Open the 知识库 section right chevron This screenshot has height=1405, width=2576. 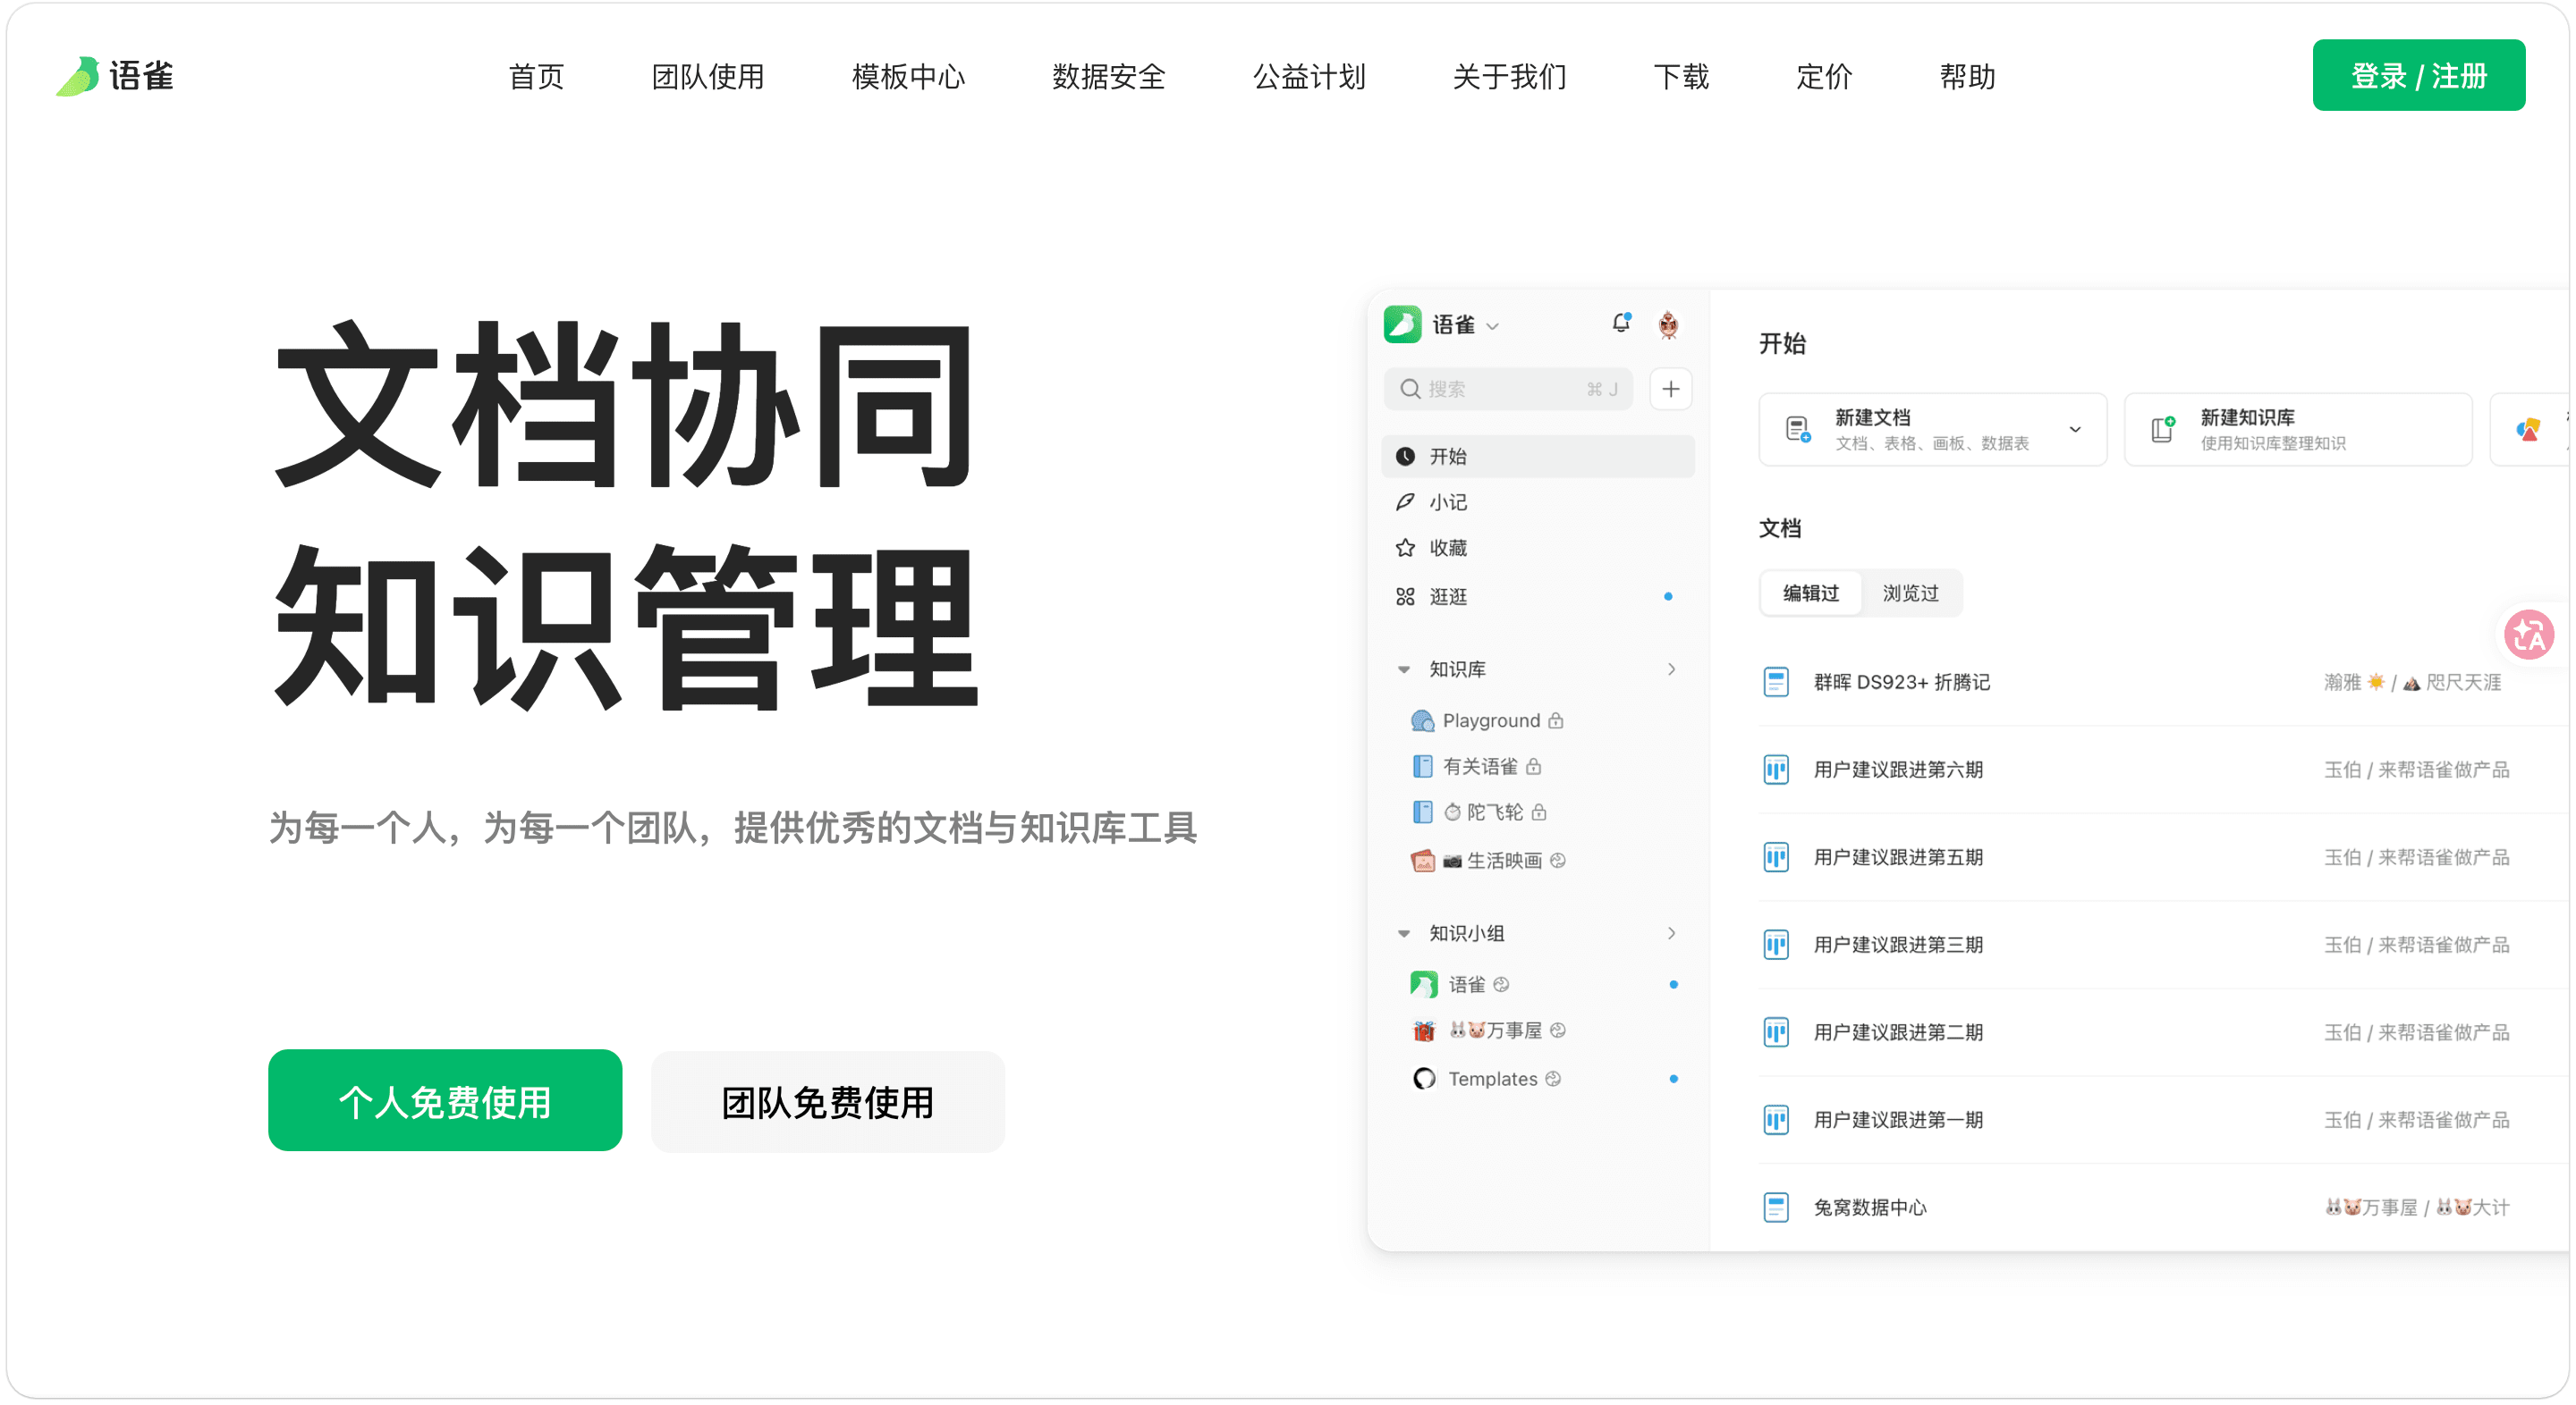[x=1671, y=669]
